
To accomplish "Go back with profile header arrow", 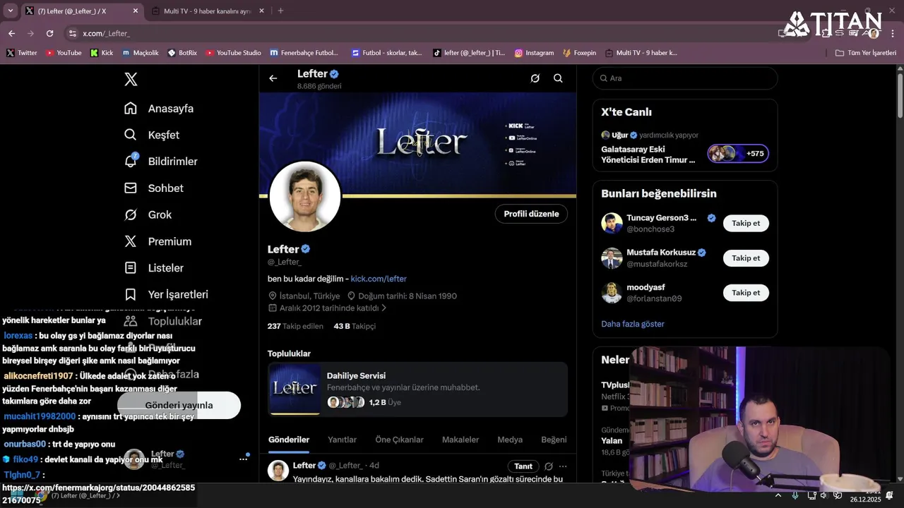I will [273, 78].
